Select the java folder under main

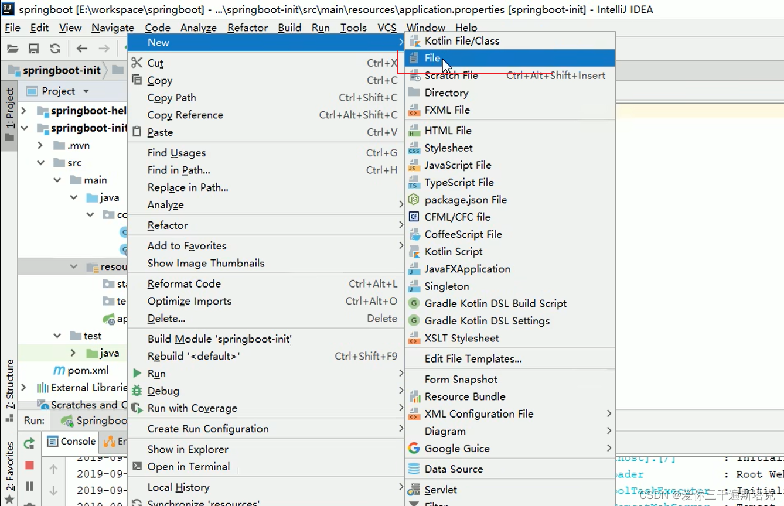(103, 197)
